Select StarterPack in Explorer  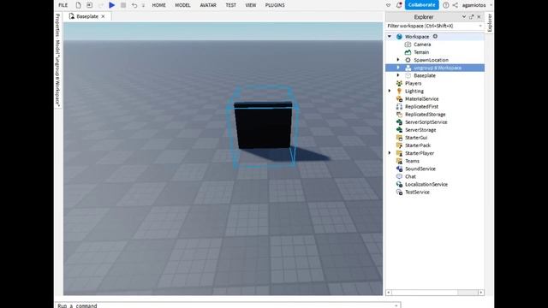(x=418, y=145)
